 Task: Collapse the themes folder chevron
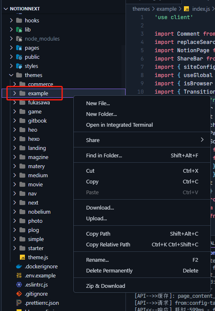click(11, 75)
